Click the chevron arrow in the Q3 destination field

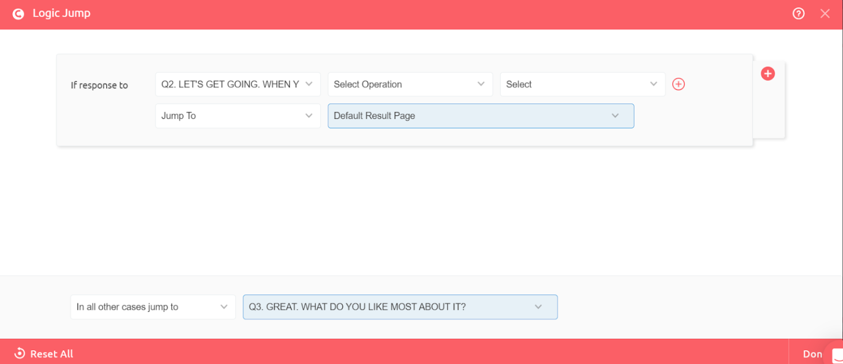(x=538, y=307)
